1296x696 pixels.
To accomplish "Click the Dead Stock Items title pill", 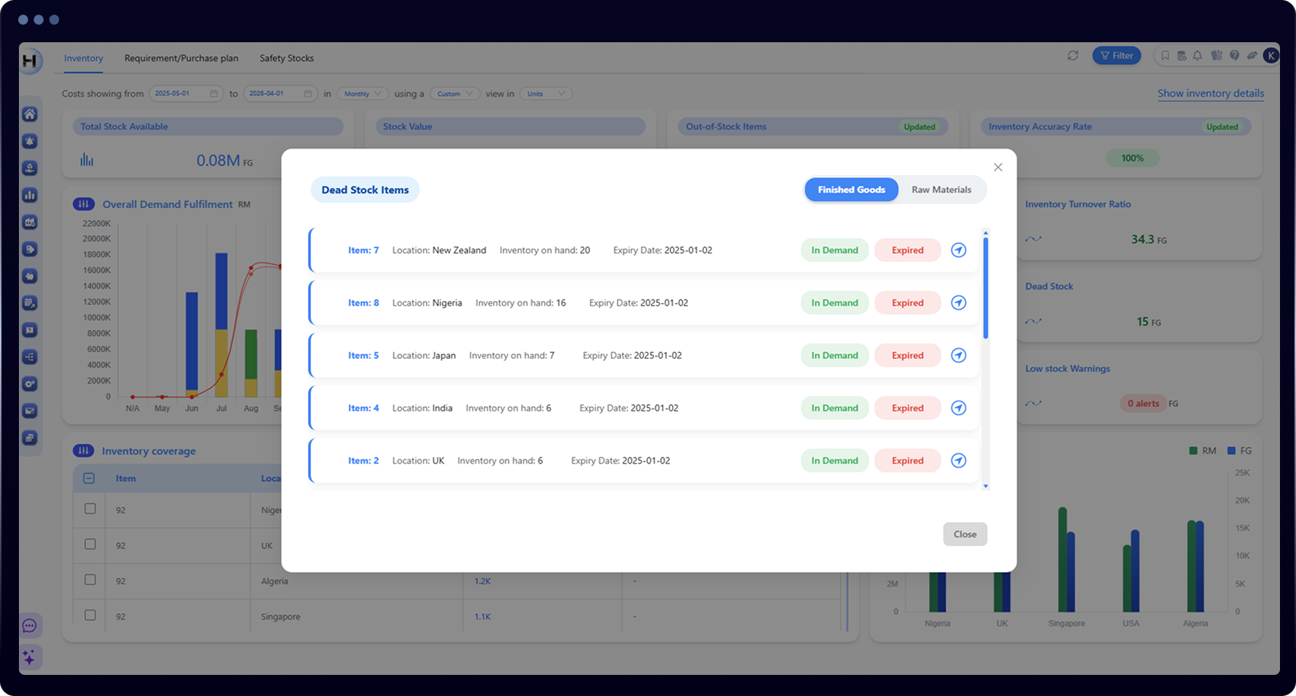I will (366, 190).
